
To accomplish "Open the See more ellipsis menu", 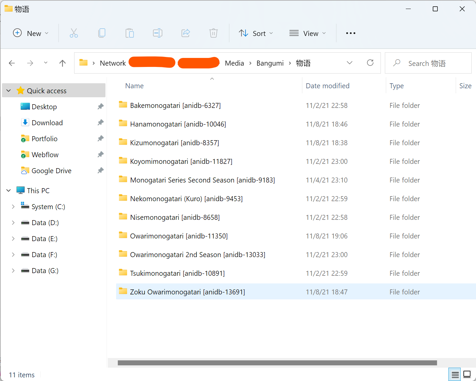I will [x=351, y=33].
